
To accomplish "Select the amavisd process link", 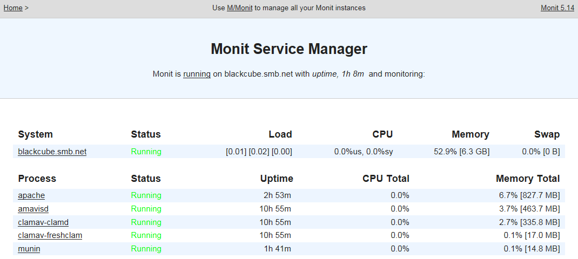I will (x=33, y=209).
